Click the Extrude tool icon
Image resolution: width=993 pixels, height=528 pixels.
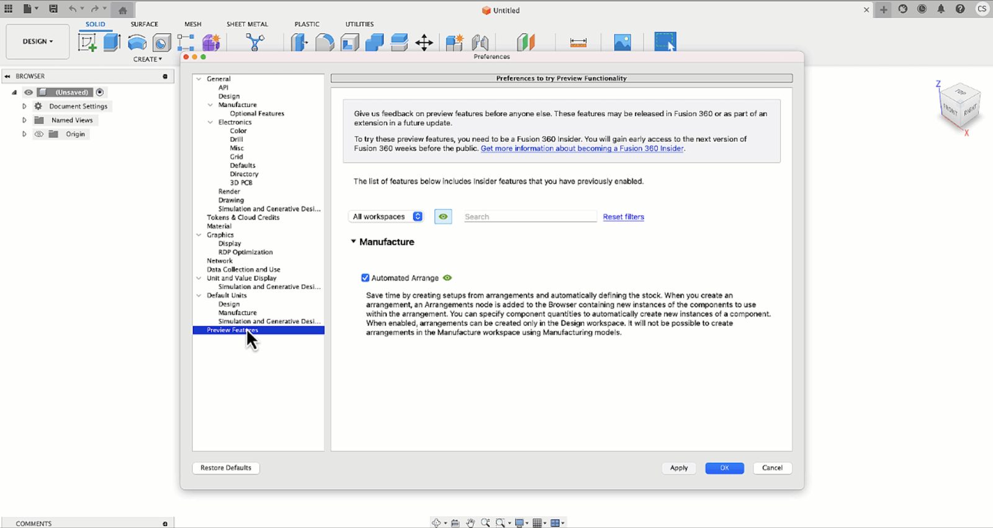coord(112,42)
